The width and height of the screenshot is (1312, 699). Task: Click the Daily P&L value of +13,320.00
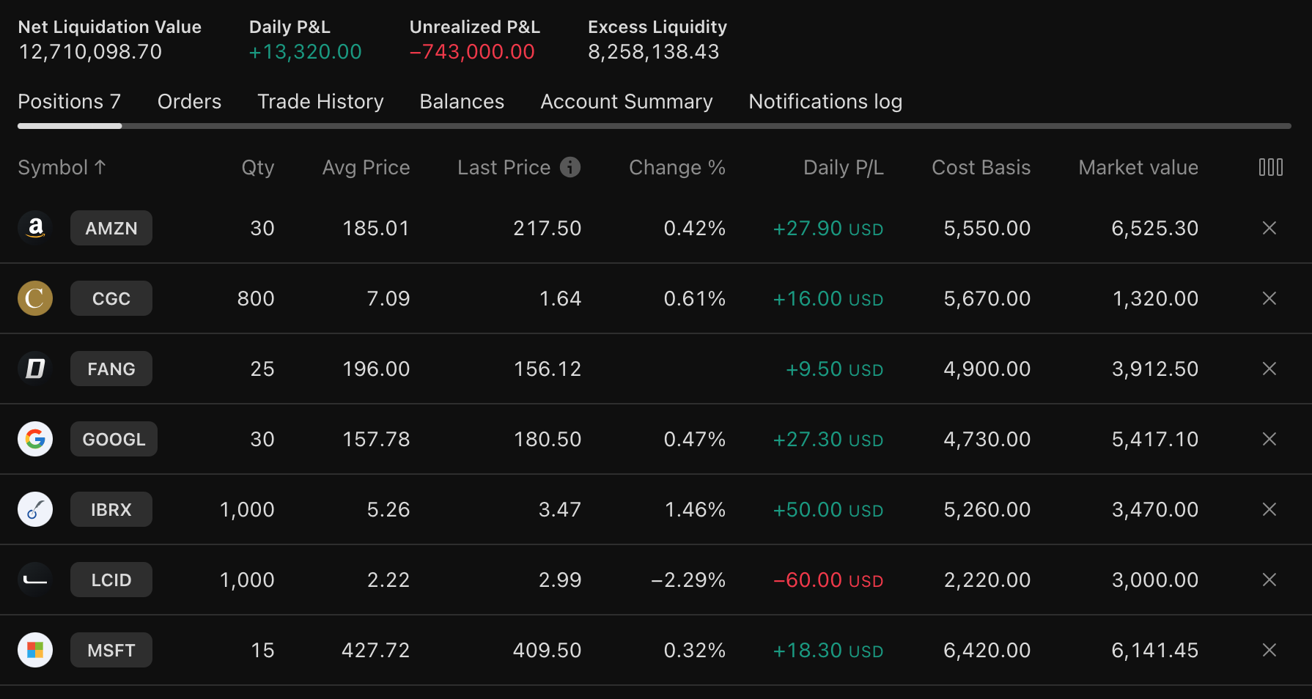305,51
